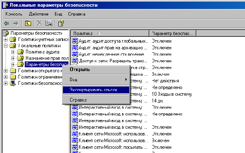Expand the Назначение прав пол… node
Image resolution: width=245 pixels, height=153 pixels.
[x=13, y=58]
